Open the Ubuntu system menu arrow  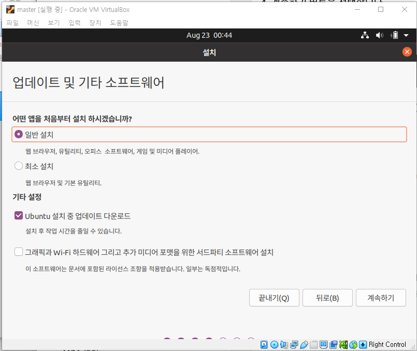pos(406,35)
